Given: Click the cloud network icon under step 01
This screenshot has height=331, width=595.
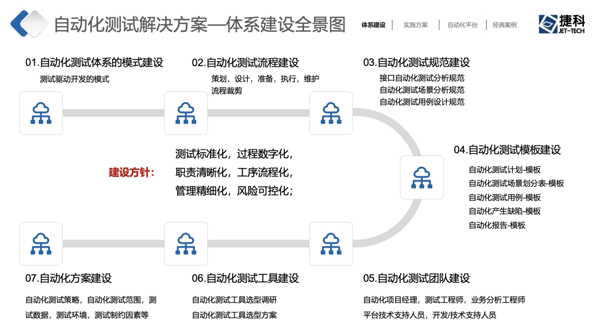Looking at the screenshot, I should pyautogui.click(x=41, y=113).
